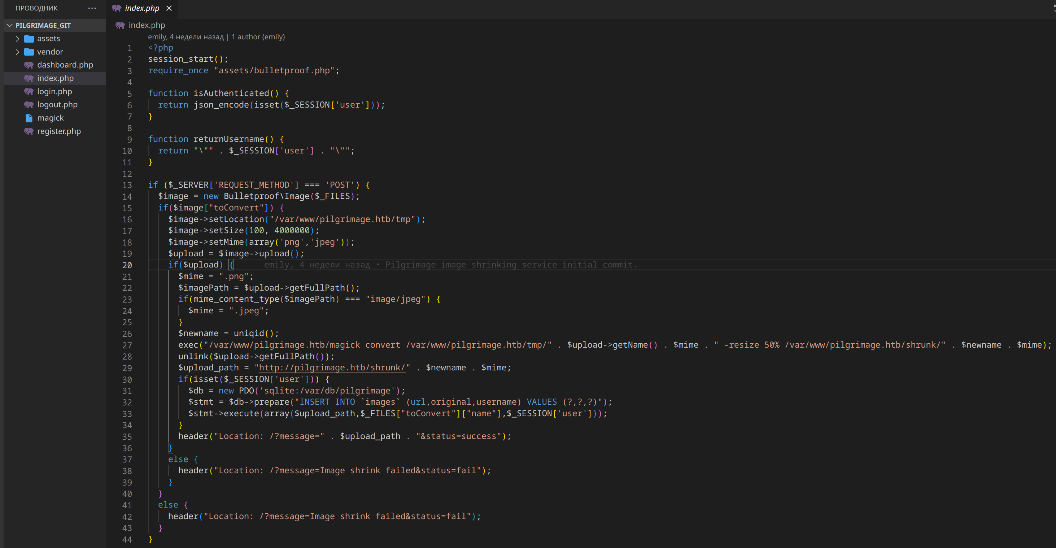Click the login.php elephant icon
This screenshot has width=1056, height=548.
tap(29, 91)
